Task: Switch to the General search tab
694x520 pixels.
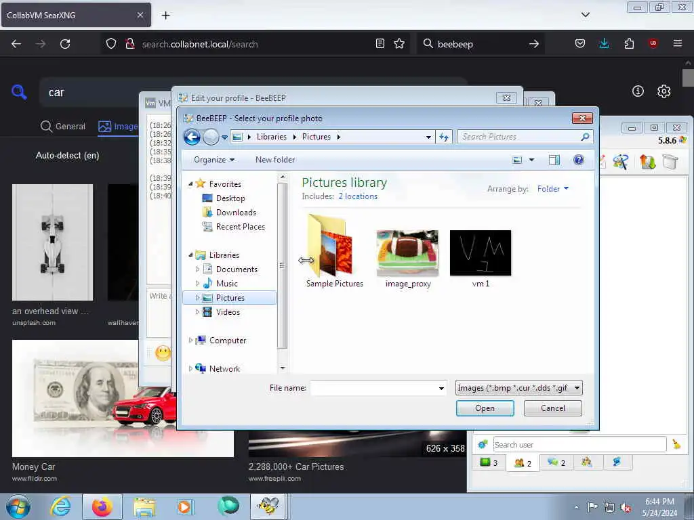Action: (63, 127)
